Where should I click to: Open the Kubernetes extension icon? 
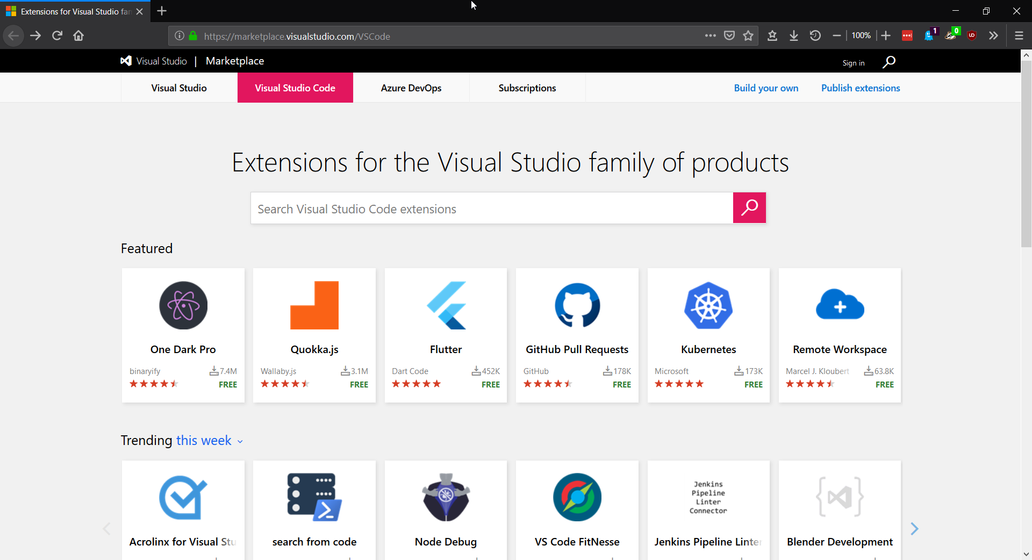tap(708, 305)
